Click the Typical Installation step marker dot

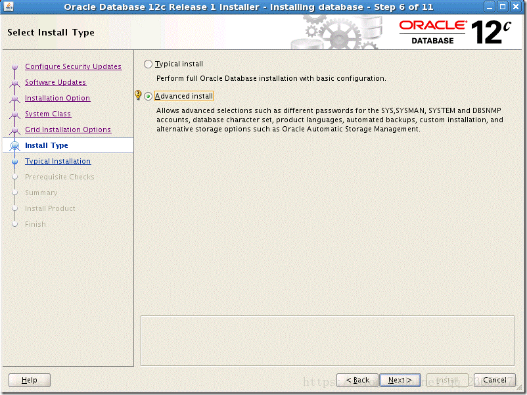click(14, 162)
